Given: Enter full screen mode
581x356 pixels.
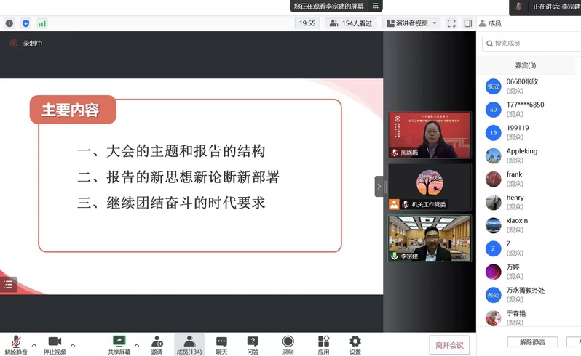Looking at the screenshot, I should tap(451, 23).
